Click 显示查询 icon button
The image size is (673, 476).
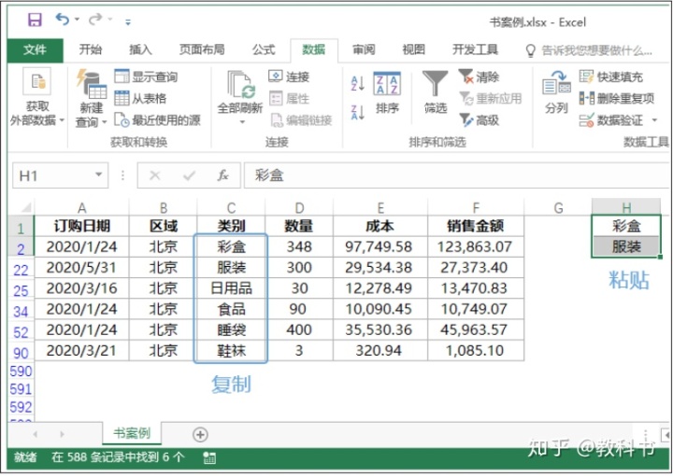click(147, 77)
